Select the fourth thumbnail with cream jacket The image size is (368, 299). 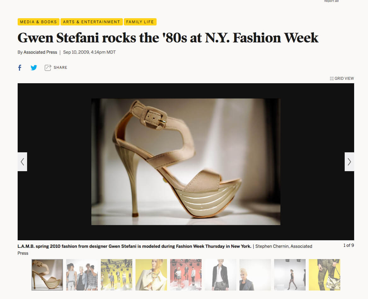[x=151, y=275]
